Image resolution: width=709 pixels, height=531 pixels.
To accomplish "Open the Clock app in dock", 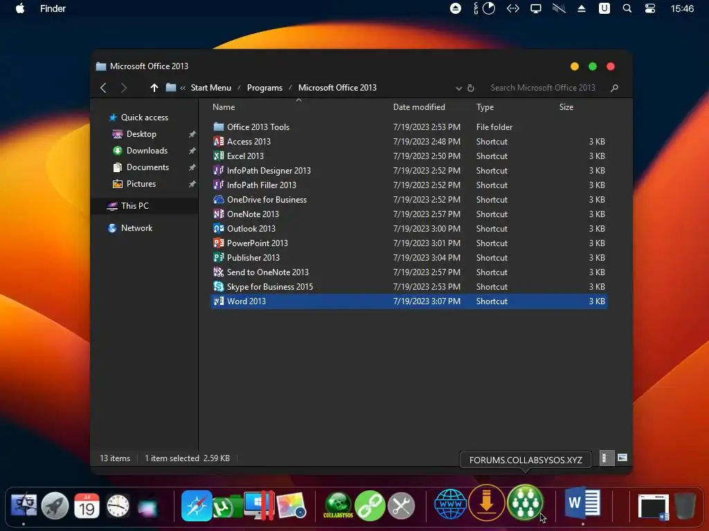I will 118,505.
